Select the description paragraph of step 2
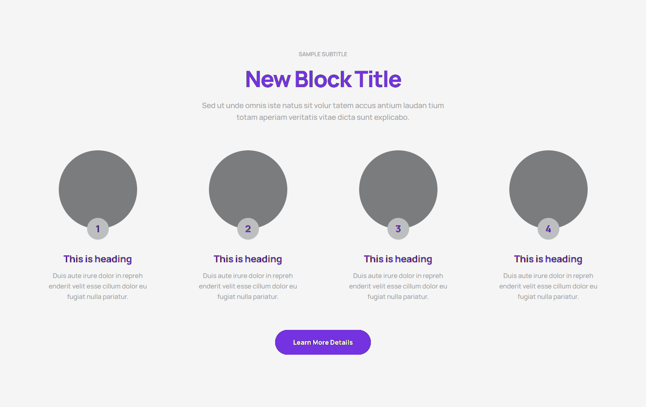The width and height of the screenshot is (646, 407). point(248,286)
